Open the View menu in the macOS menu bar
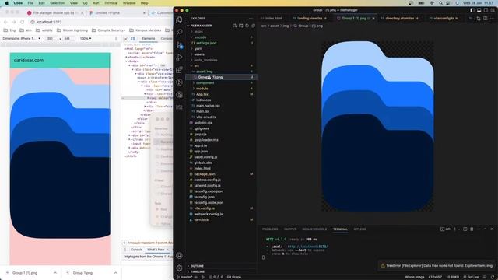The width and height of the screenshot is (498, 280). tap(74, 3)
